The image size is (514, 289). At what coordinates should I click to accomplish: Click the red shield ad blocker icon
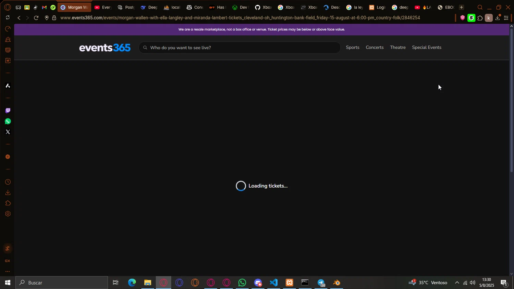tap(463, 18)
